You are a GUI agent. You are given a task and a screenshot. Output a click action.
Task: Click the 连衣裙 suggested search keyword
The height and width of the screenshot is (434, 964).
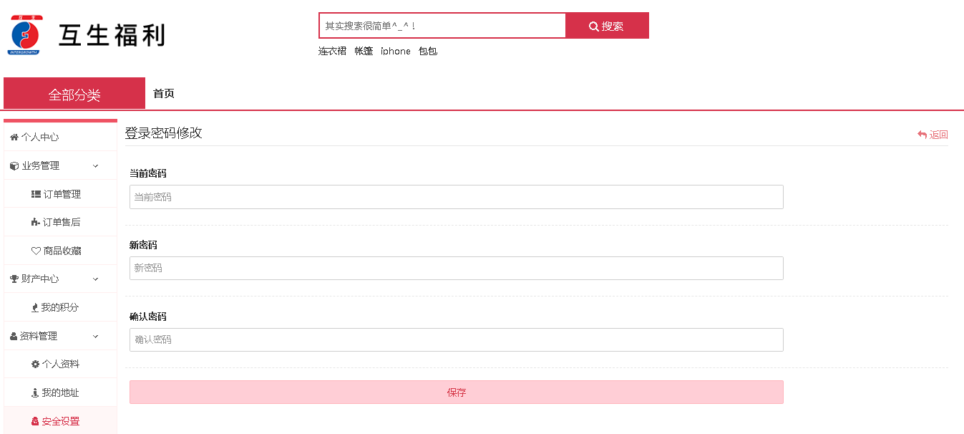(x=332, y=51)
